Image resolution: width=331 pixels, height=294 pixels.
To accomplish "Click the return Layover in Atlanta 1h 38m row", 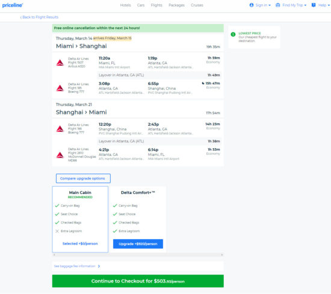I will click(x=160, y=141).
